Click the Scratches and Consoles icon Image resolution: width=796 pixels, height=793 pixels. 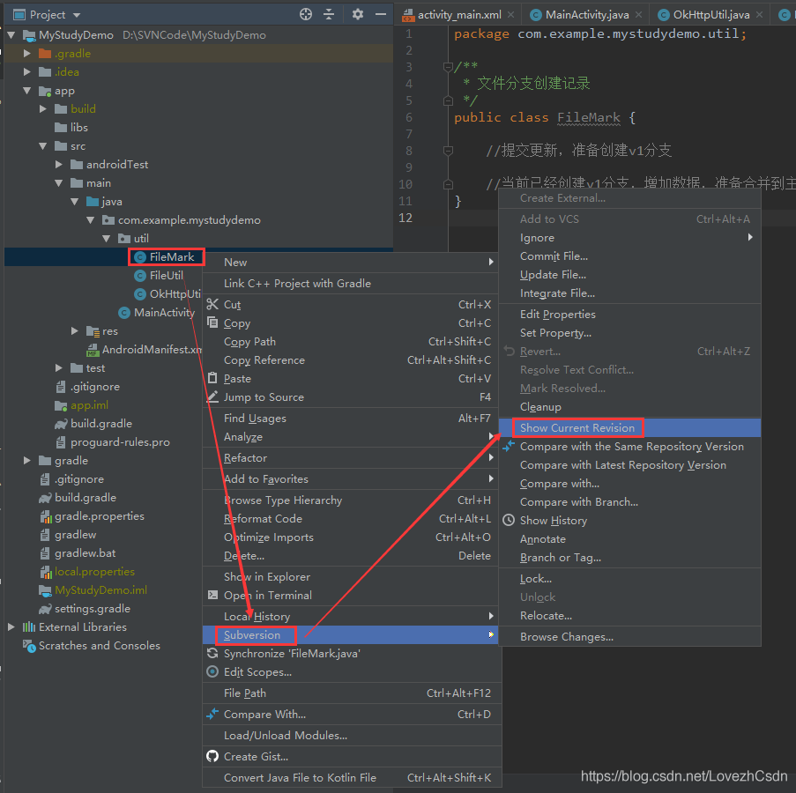[29, 646]
